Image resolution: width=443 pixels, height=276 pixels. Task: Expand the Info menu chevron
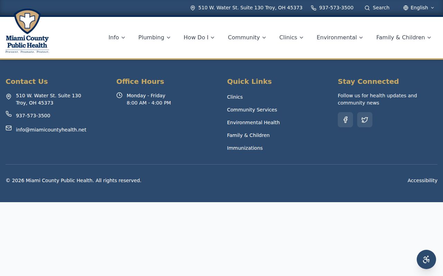click(123, 38)
